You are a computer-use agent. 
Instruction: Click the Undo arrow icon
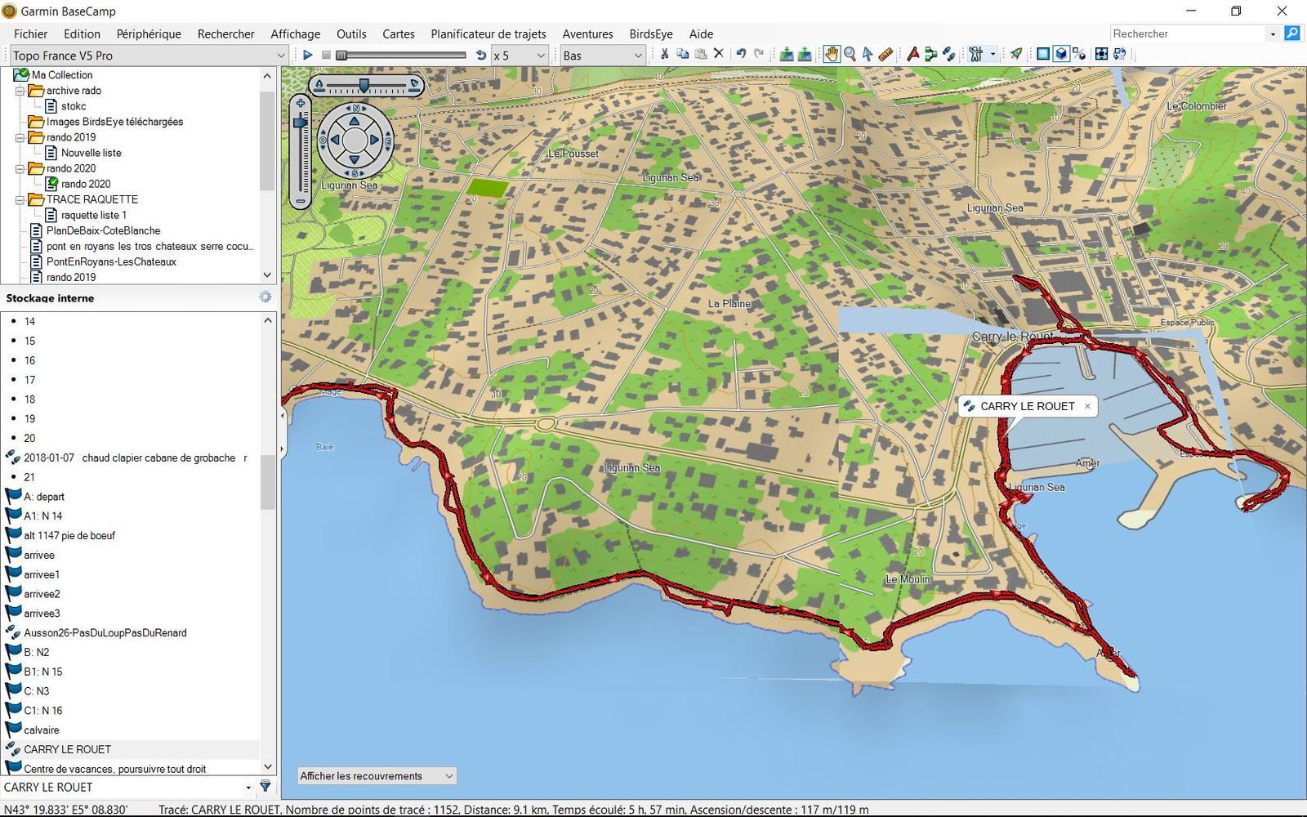pyautogui.click(x=741, y=54)
